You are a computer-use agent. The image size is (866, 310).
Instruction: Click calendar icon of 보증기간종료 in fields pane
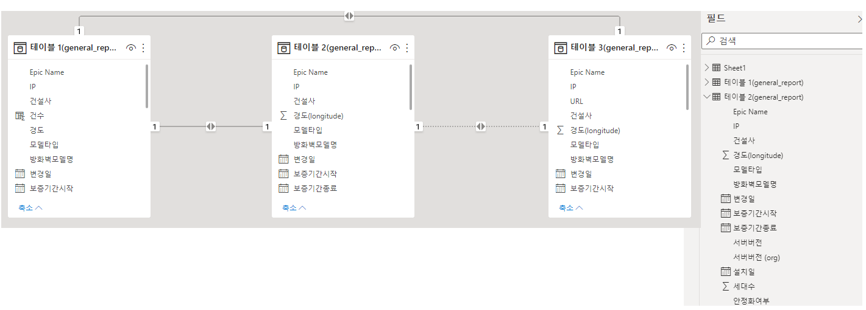[x=725, y=228]
